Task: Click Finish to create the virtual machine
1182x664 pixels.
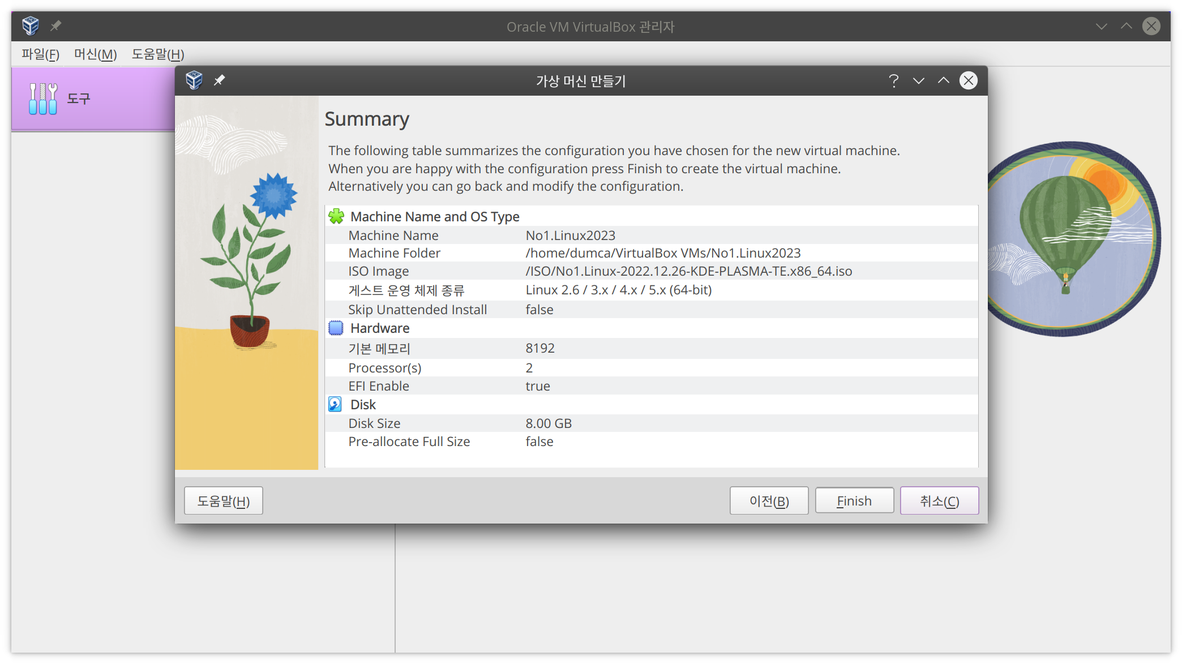Action: pos(854,500)
